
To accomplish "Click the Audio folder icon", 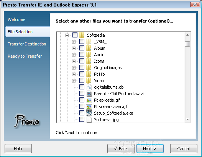I will (89, 55).
